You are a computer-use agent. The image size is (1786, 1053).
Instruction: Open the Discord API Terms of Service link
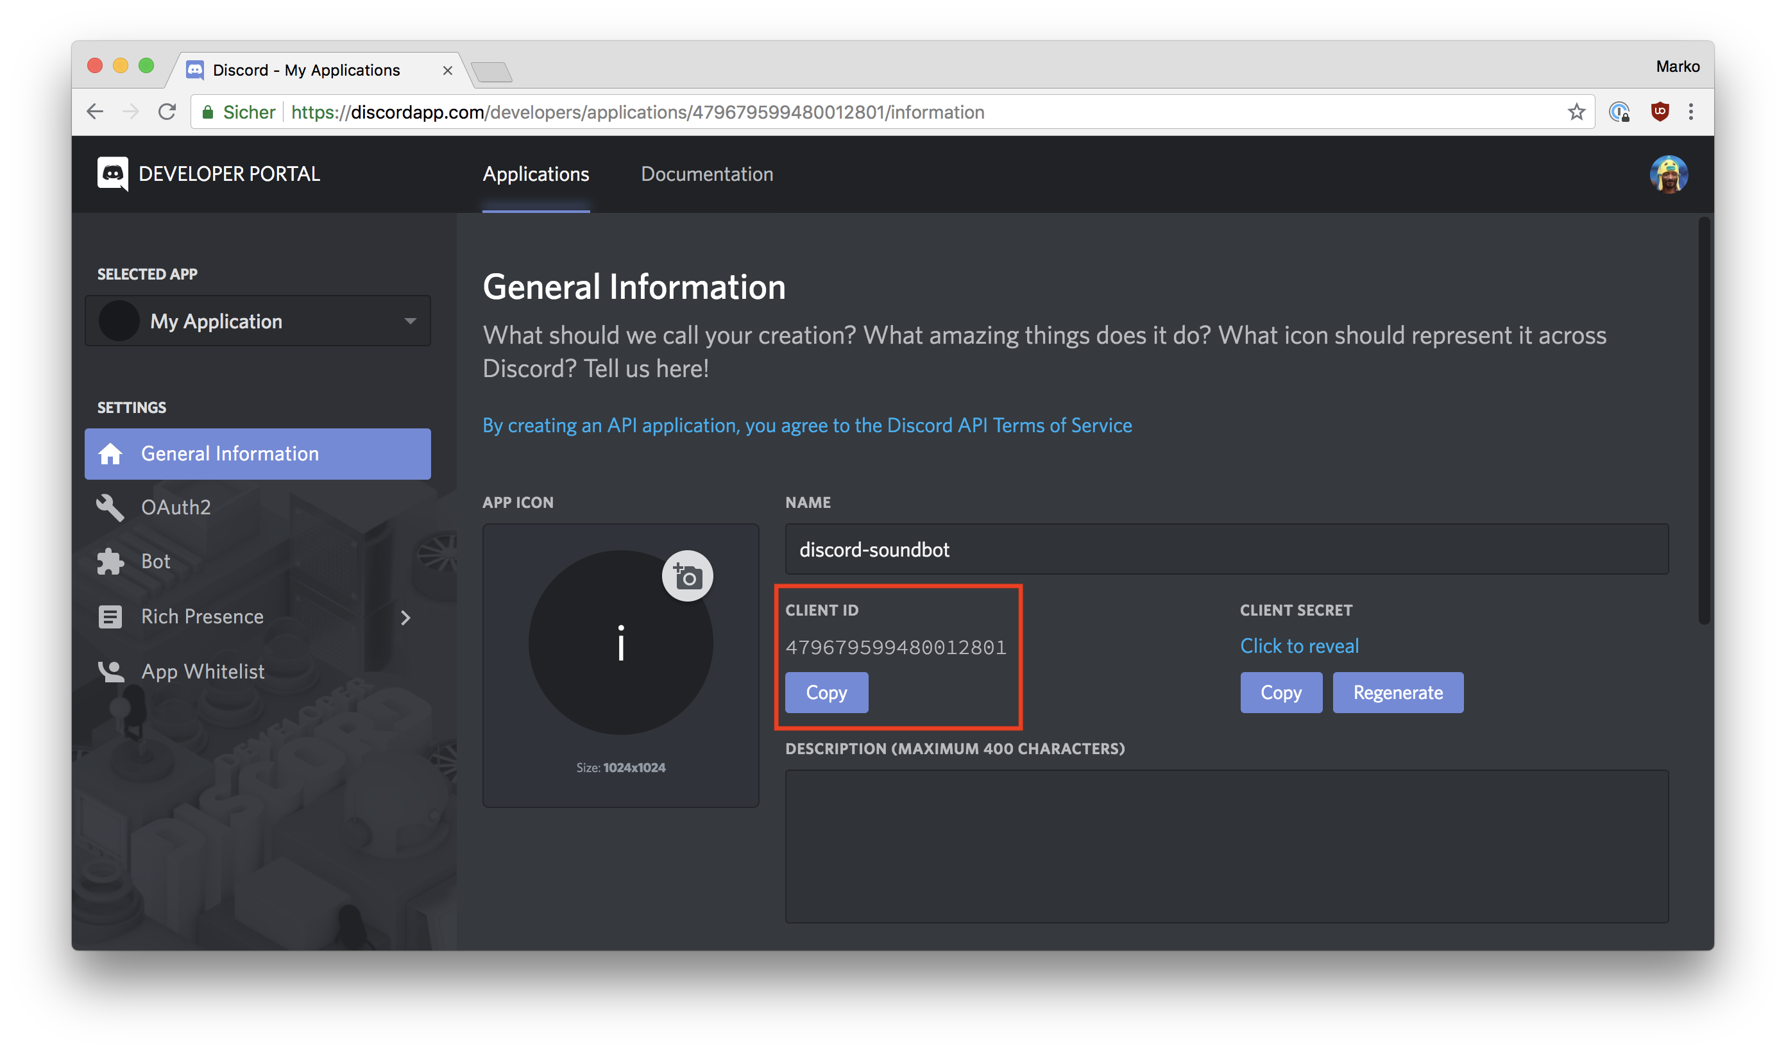click(x=807, y=426)
